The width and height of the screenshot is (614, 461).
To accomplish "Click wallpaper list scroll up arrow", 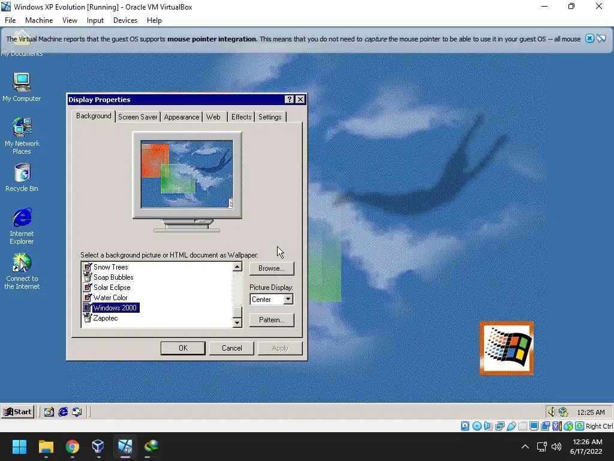I will pyautogui.click(x=237, y=267).
